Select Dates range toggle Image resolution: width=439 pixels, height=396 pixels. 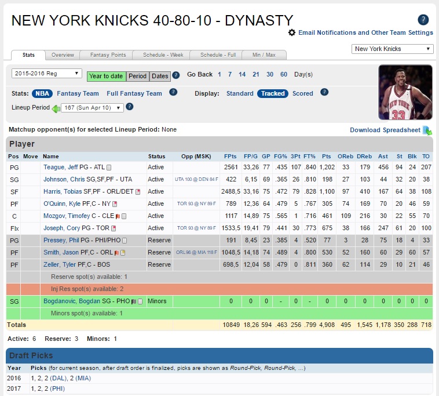click(x=160, y=76)
